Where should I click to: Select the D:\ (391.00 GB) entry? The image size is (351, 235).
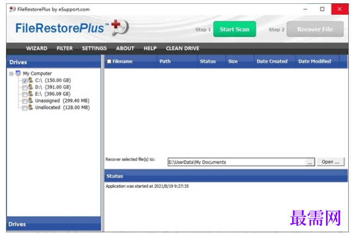point(53,87)
